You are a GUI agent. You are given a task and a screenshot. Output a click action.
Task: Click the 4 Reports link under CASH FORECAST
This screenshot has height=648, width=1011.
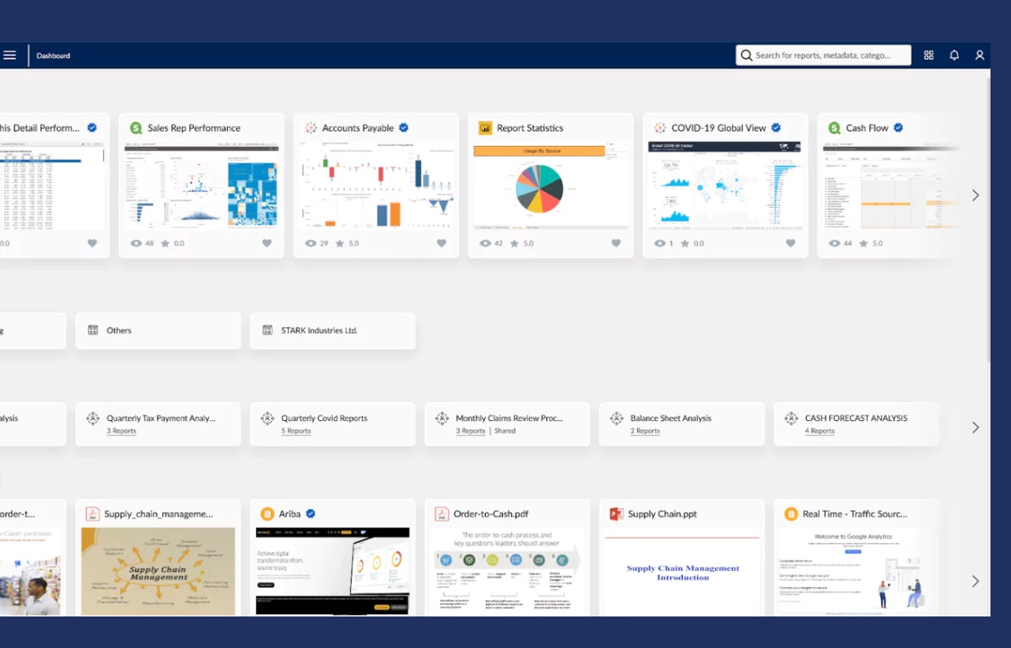point(819,431)
